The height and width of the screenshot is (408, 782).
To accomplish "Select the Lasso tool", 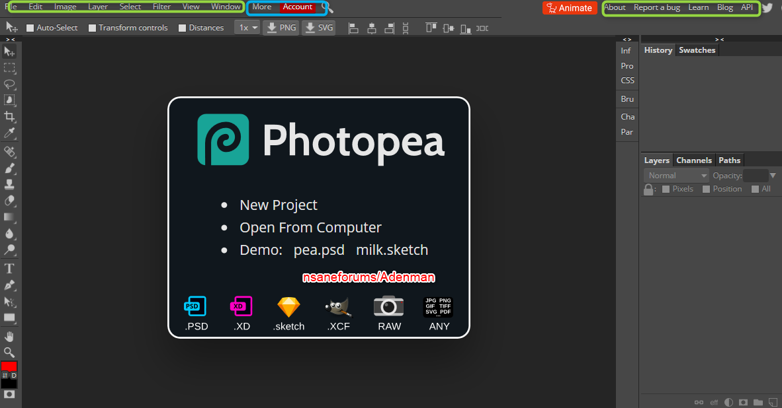I will click(x=9, y=84).
